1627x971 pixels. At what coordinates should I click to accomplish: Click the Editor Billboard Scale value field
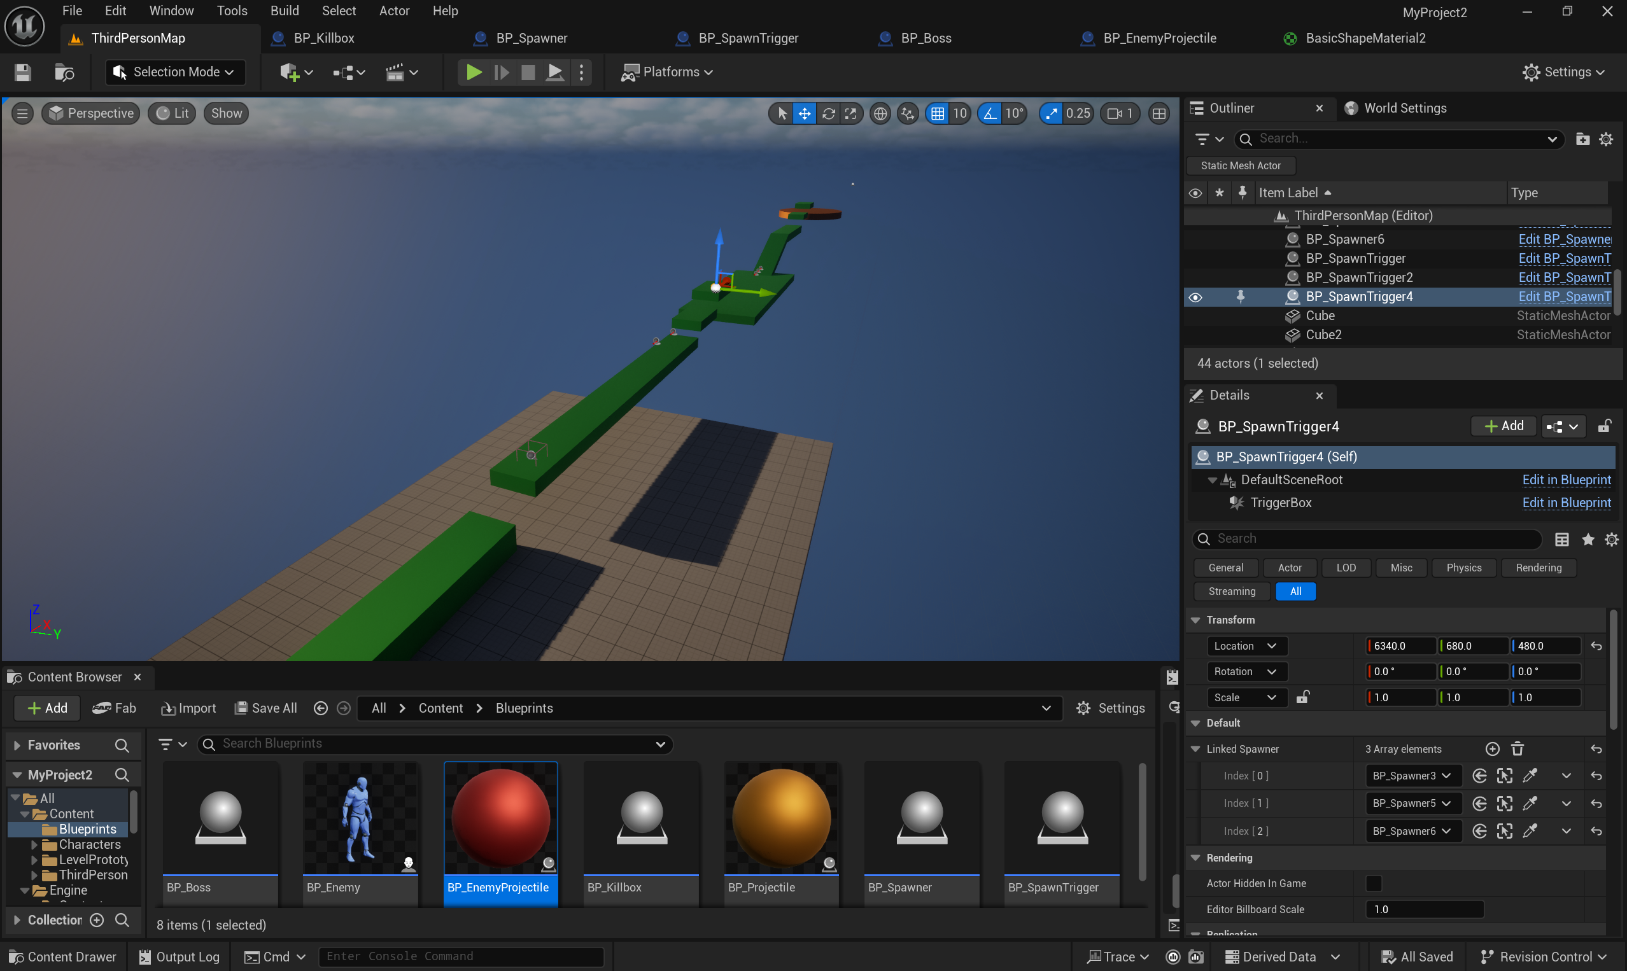point(1424,909)
